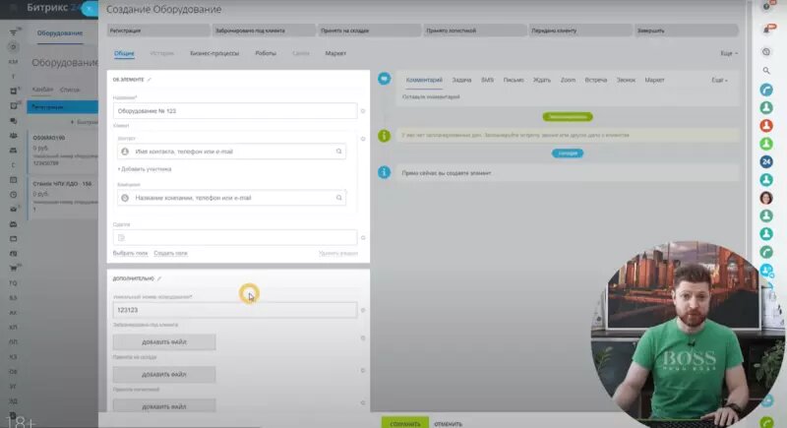
Task: Select the Регистрация stage
Action: [x=158, y=31]
